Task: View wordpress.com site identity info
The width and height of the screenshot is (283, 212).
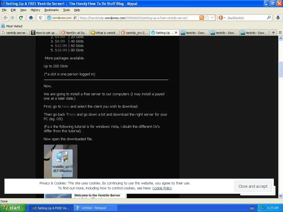Action: tap(62, 18)
